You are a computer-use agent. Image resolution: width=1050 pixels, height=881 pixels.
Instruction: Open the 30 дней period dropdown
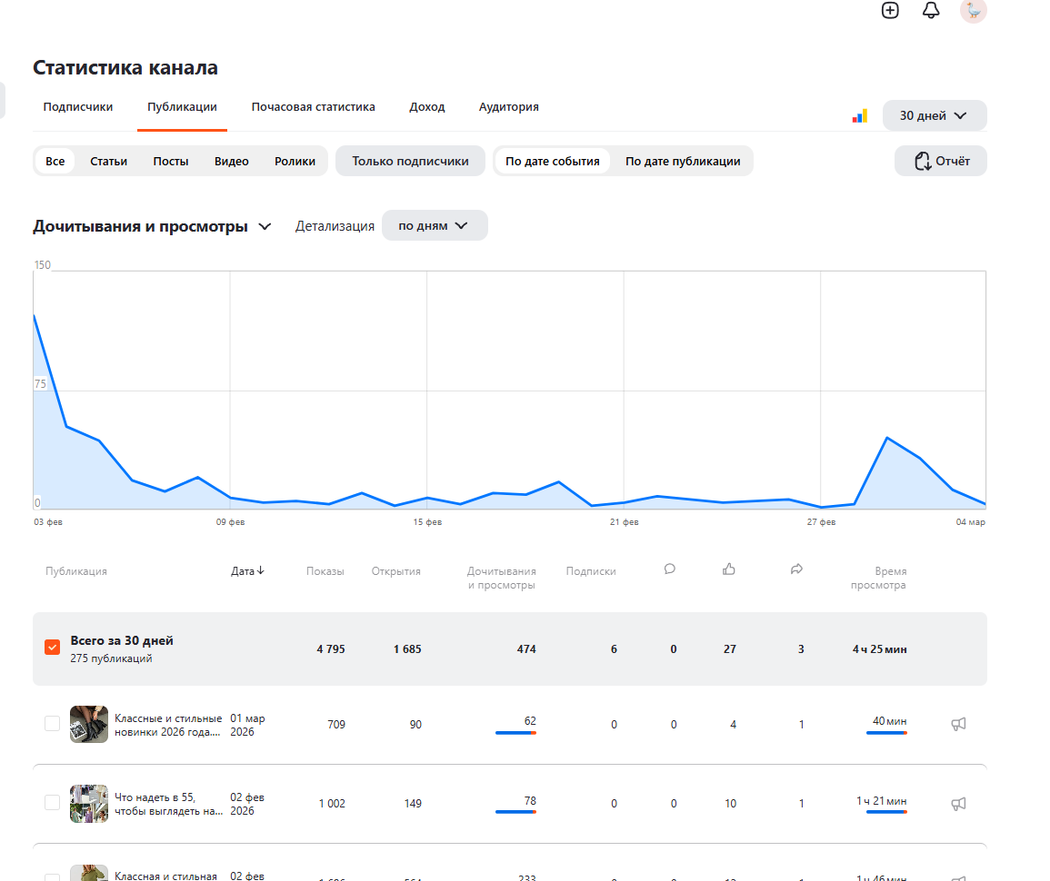935,115
